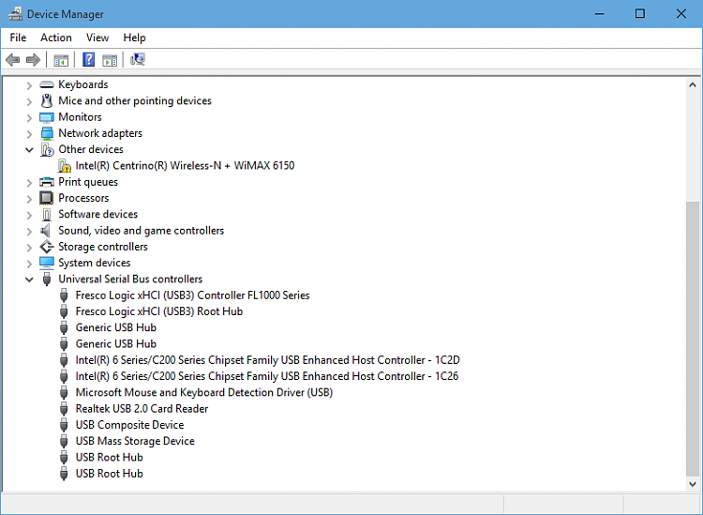Click the scrollbar up arrow

[693, 84]
